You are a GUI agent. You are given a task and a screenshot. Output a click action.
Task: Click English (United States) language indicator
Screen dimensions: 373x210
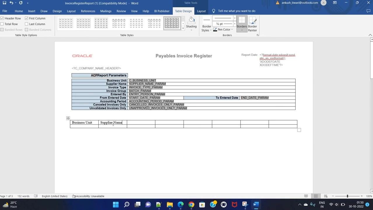coord(55,196)
